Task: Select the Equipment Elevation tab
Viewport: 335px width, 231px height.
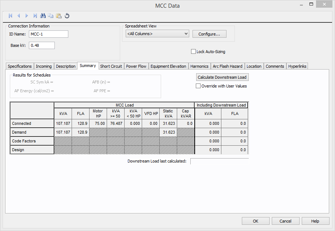Action: click(168, 66)
